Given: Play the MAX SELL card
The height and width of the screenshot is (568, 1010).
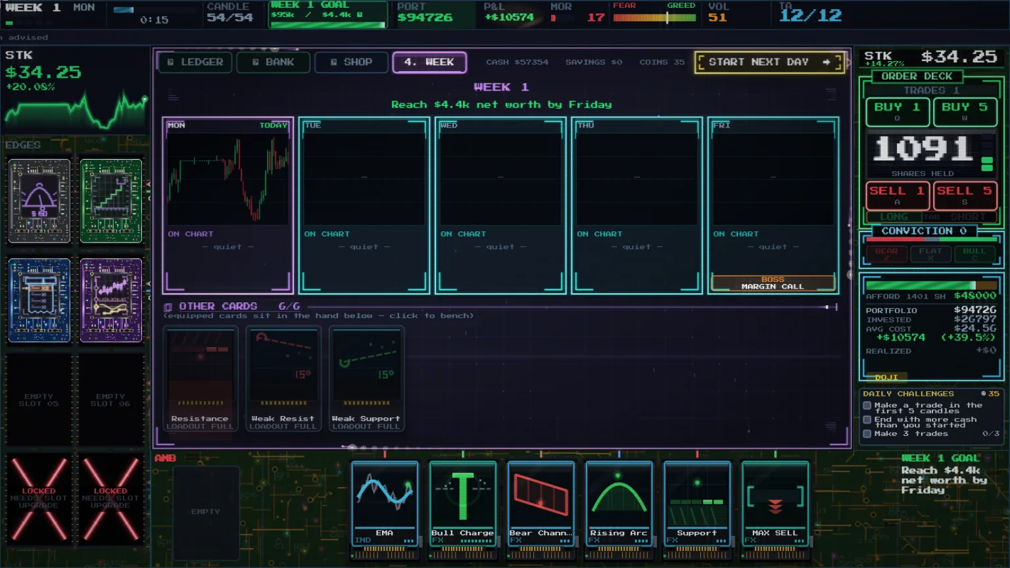Looking at the screenshot, I should coord(775,504).
